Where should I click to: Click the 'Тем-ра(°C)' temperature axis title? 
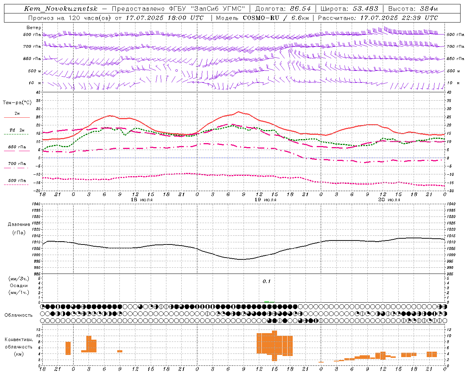17,103
